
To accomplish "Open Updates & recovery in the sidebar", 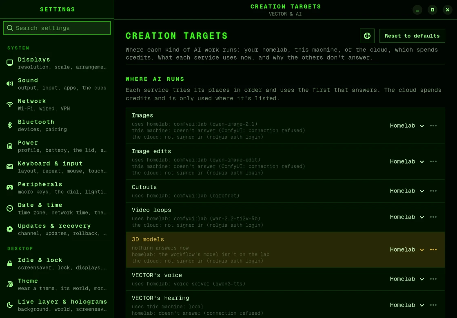I will click(x=57, y=229).
